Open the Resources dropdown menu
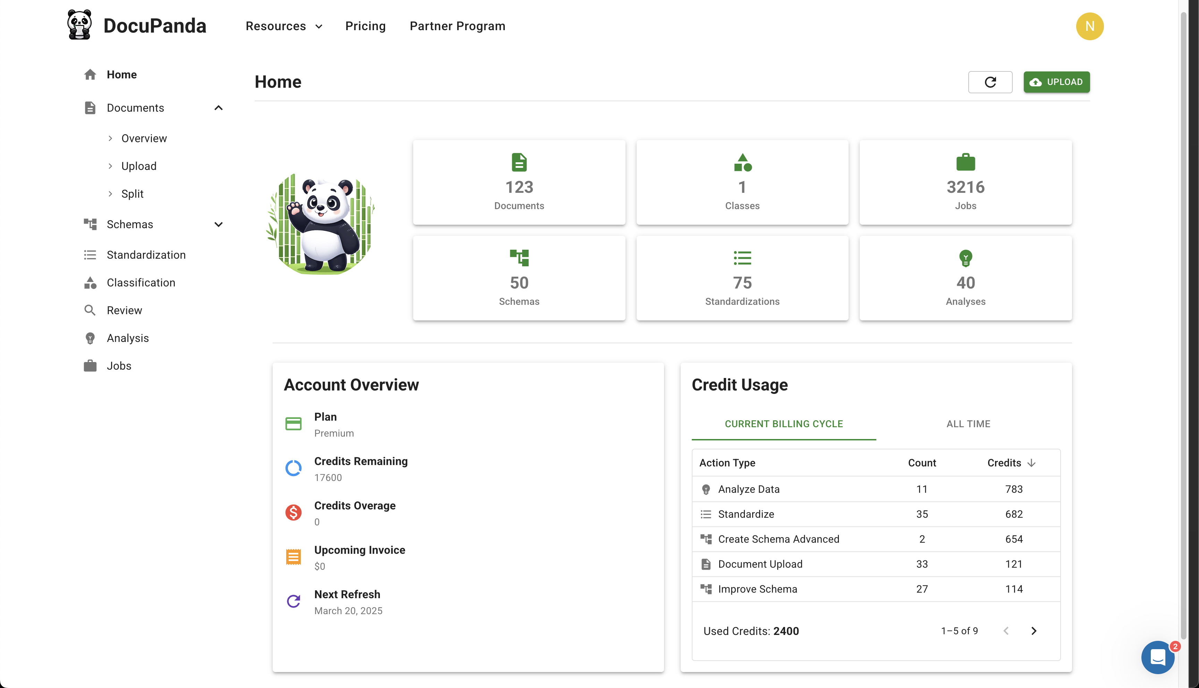Screen dimensions: 1199x688 (283, 26)
